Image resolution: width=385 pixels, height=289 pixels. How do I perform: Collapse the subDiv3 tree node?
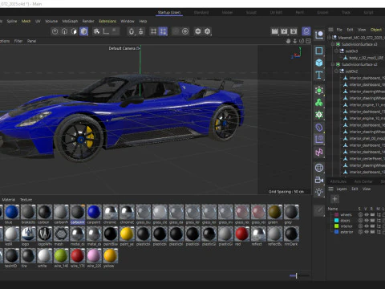(x=336, y=51)
